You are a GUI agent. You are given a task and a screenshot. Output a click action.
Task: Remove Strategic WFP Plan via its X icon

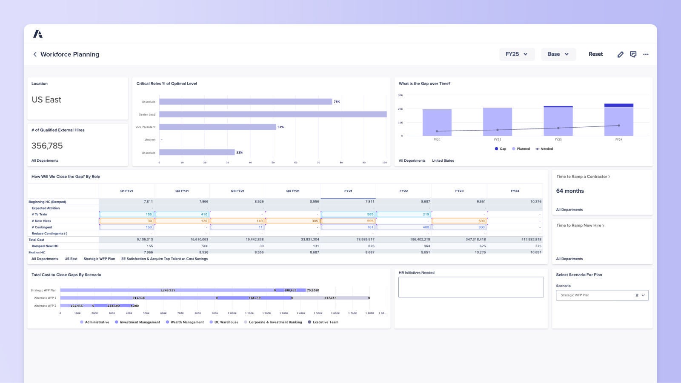pyautogui.click(x=637, y=295)
